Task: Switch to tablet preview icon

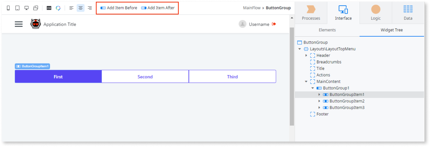Action: pos(17,8)
